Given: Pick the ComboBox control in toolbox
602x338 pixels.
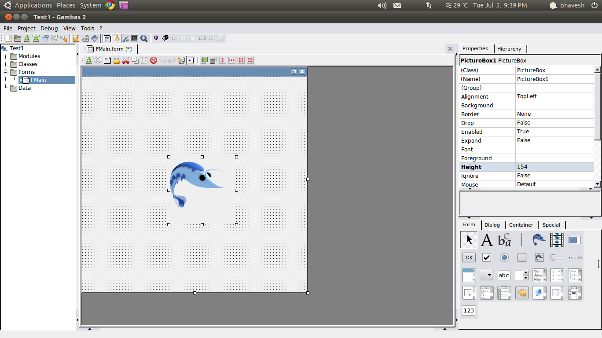Looking at the screenshot, I should [x=486, y=275].
